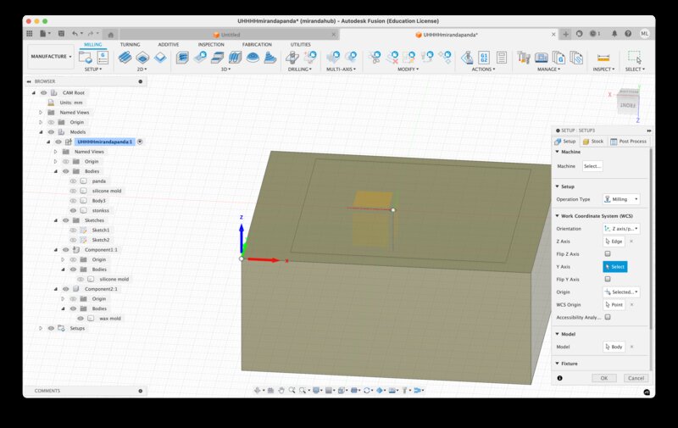Select Sketch1 in the browser tree
The height and width of the screenshot is (428, 678).
[100, 230]
